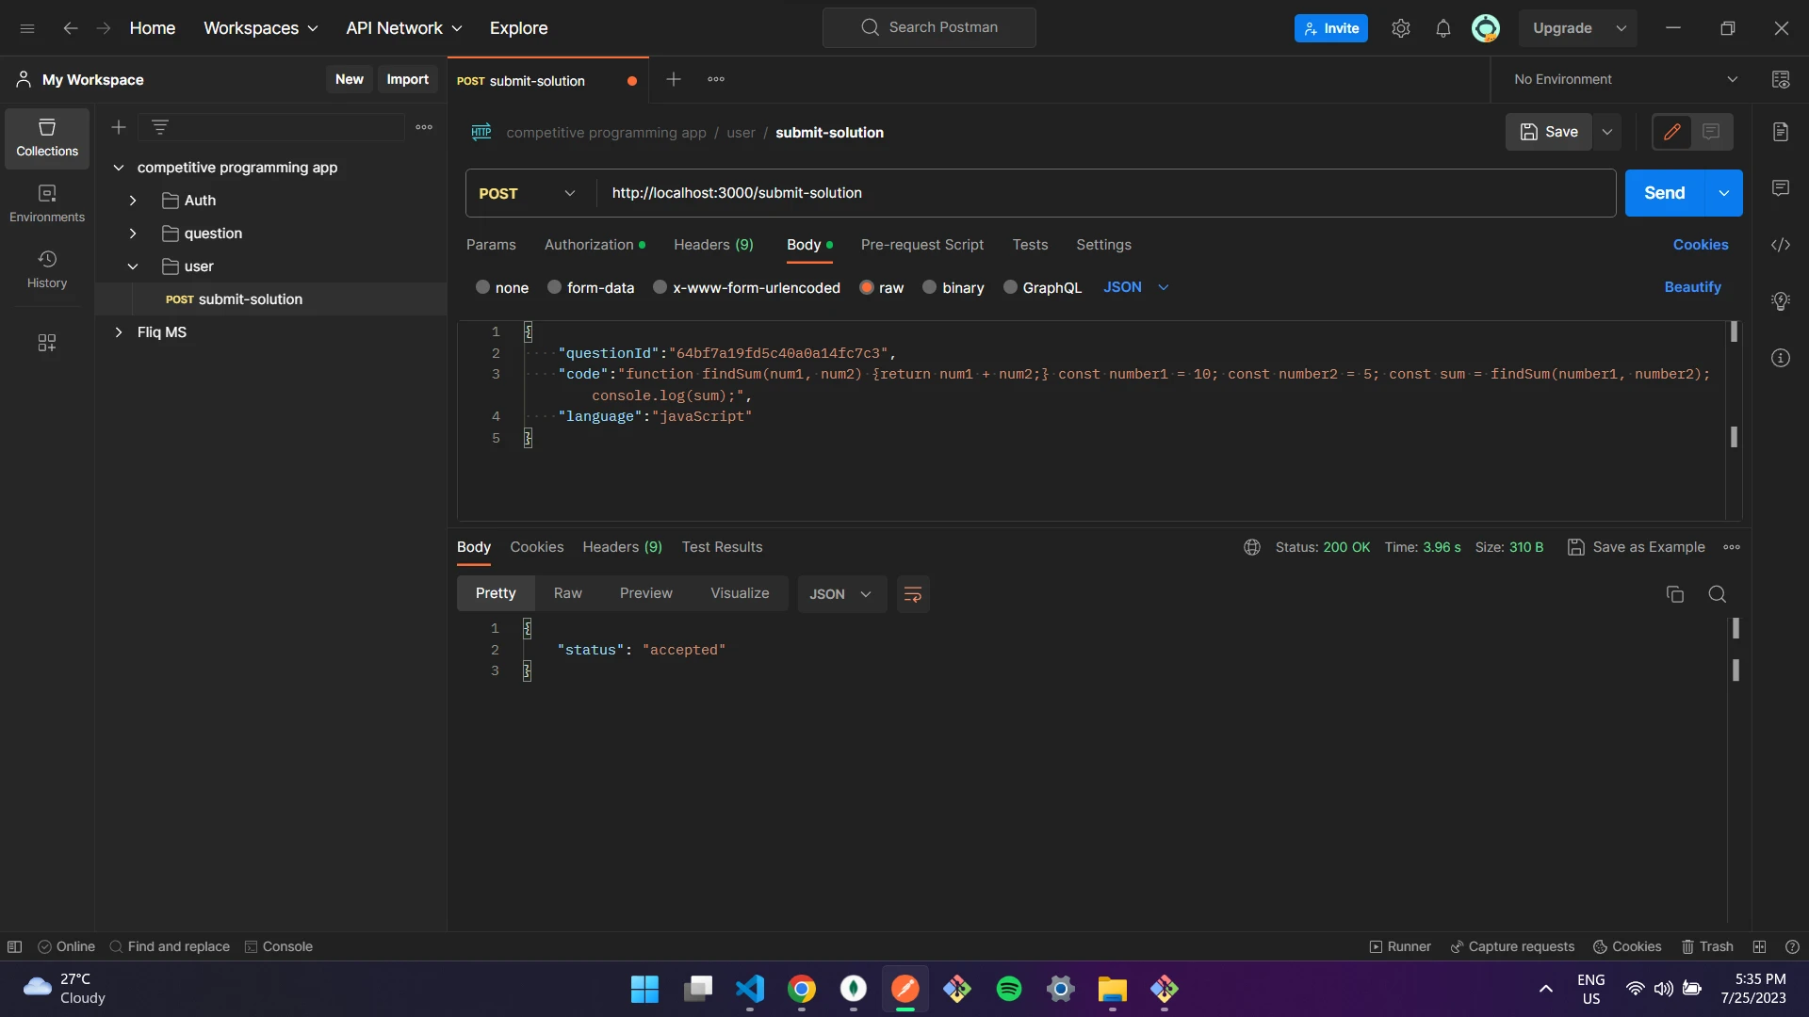1809x1017 pixels.
Task: Expand the question folder
Action: pos(133,234)
